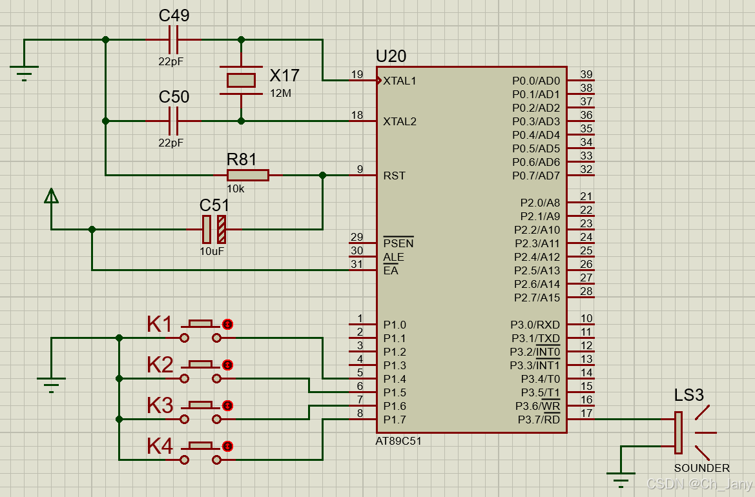The image size is (755, 497).
Task: Click the EA pin name
Action: pyautogui.click(x=391, y=270)
